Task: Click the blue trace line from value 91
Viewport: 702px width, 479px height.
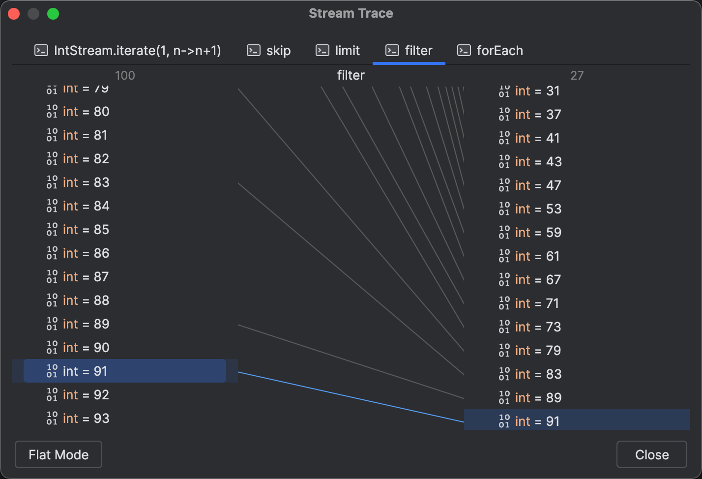Action: pos(351,396)
